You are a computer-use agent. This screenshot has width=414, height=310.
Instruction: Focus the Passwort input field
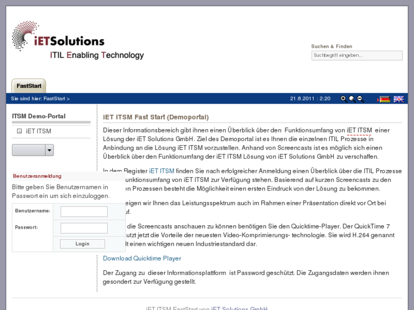coord(84,228)
